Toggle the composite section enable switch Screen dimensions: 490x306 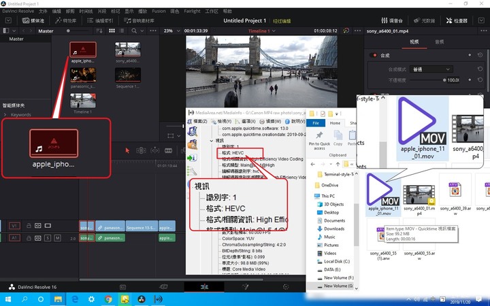point(374,55)
